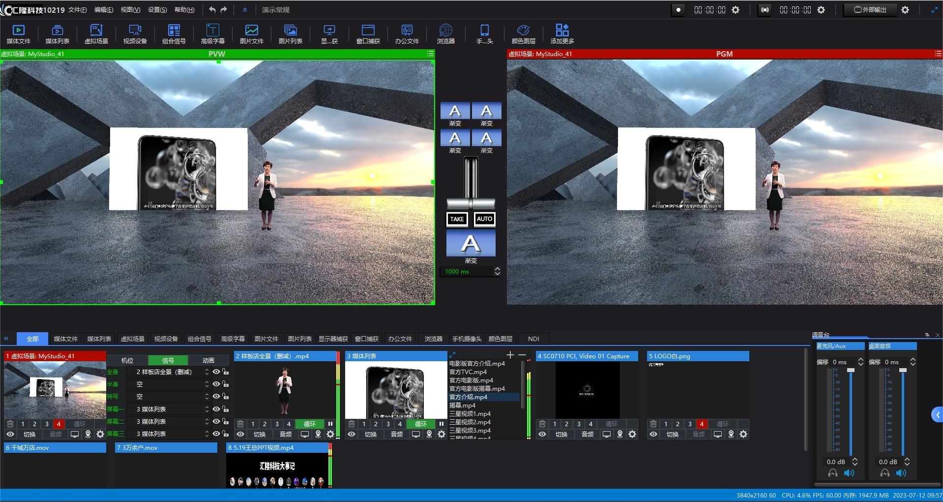Click the undo arrow in title bar

click(x=212, y=9)
